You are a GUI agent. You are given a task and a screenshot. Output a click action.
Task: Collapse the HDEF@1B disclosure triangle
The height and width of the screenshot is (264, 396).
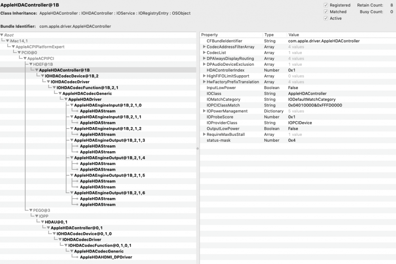coord(31,65)
